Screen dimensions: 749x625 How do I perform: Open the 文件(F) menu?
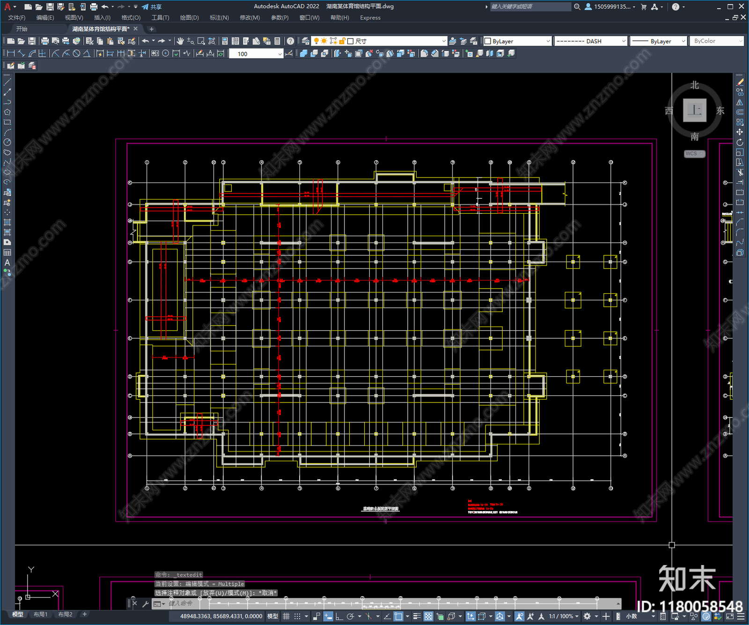click(16, 18)
